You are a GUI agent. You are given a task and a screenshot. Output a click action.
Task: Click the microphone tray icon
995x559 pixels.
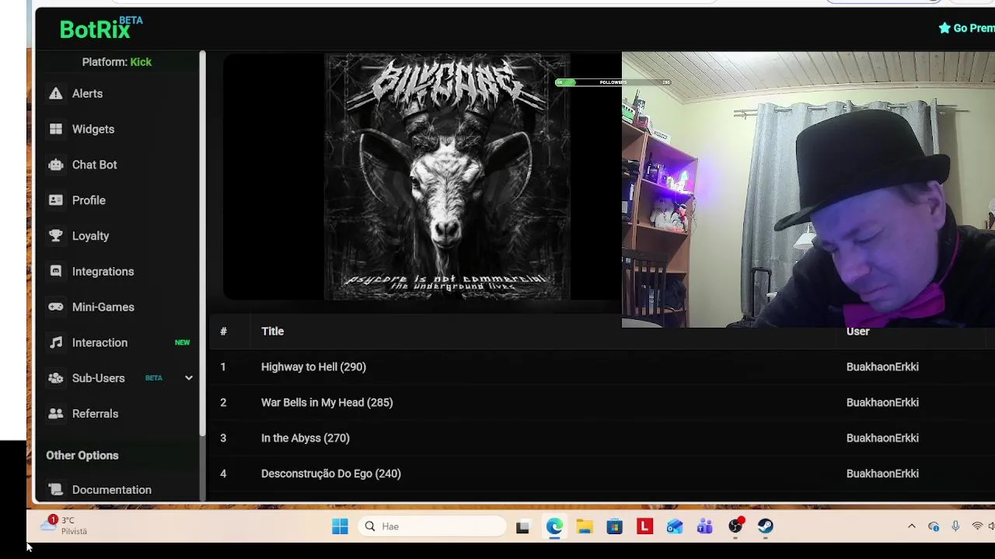coord(955,526)
